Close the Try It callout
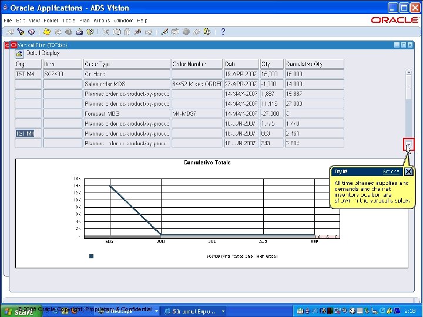423x317 pixels. pyautogui.click(x=408, y=171)
